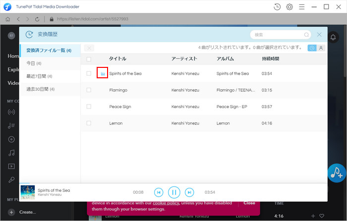Viewport: 347px width, 221px height.
Task: Navigate back with the left arrow
Action: [x=18, y=19]
